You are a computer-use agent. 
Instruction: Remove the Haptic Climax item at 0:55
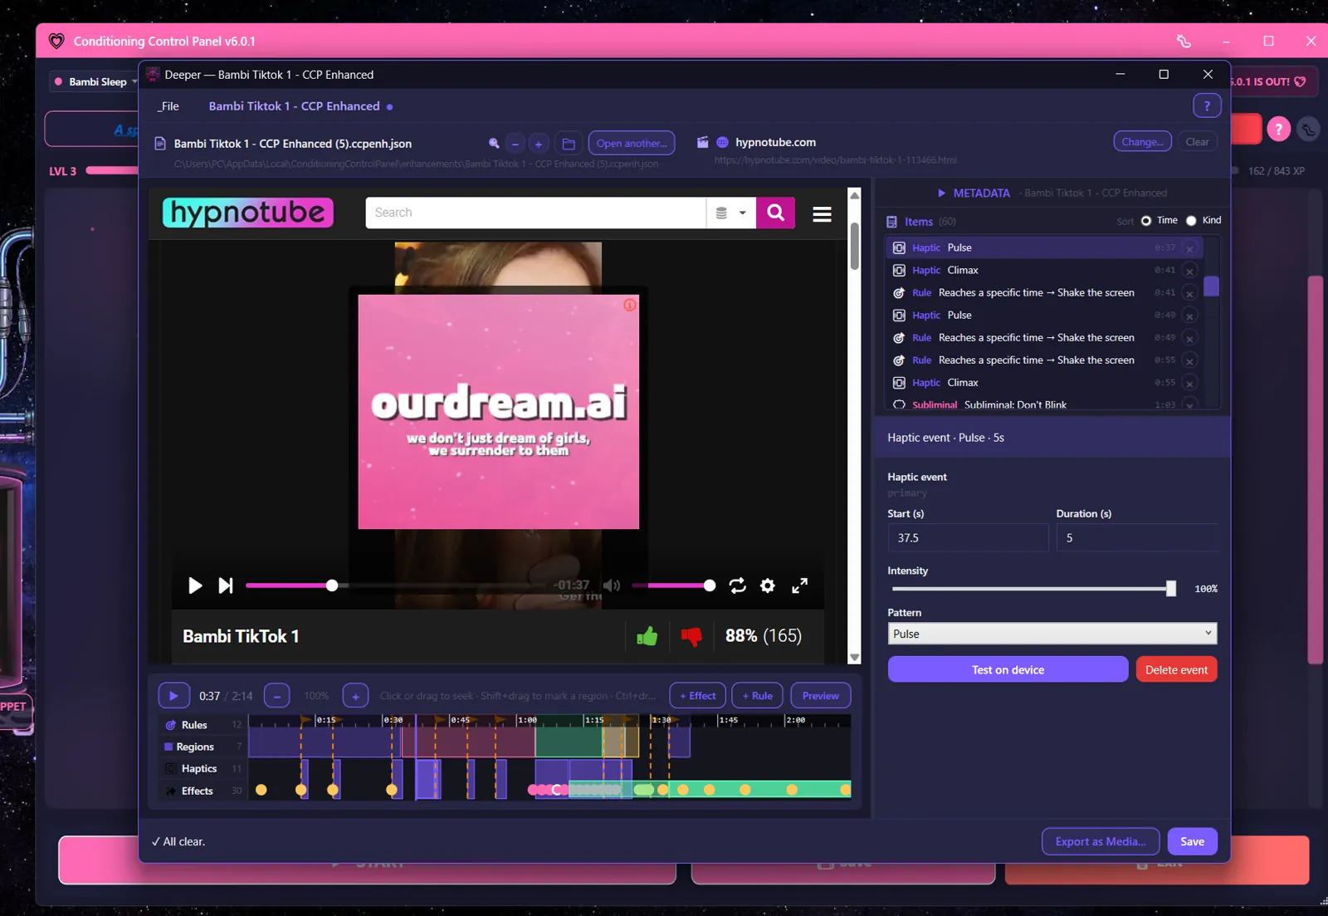(x=1189, y=383)
